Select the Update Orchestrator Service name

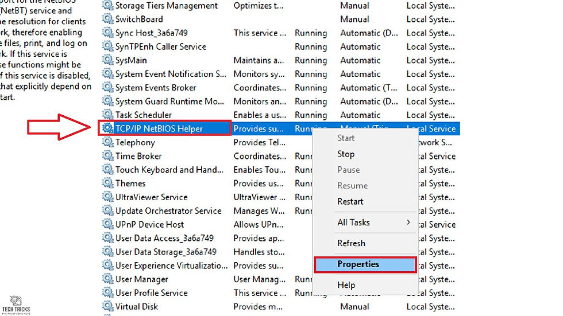coord(168,210)
